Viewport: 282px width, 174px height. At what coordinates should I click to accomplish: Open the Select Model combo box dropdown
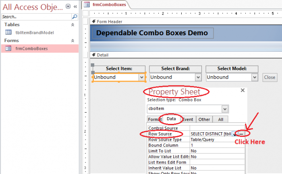point(254,77)
